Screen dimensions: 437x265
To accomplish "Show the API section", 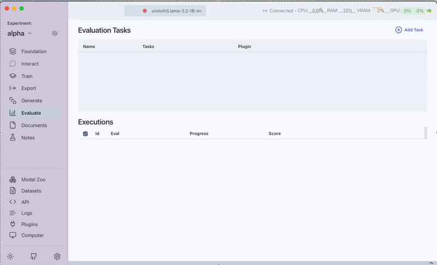I will (25, 202).
